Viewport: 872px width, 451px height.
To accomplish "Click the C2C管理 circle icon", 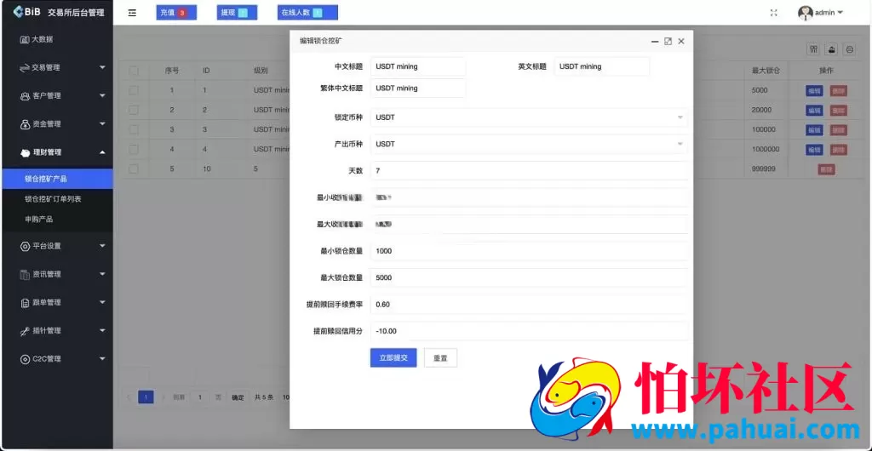I will pyautogui.click(x=25, y=359).
